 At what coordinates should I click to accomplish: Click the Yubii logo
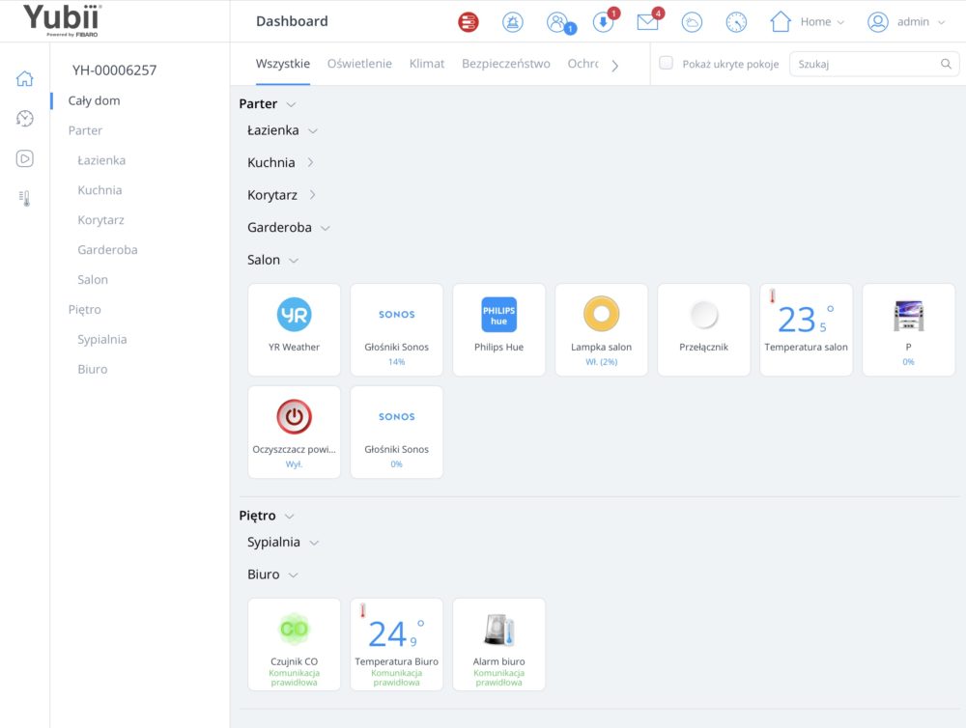coord(62,19)
